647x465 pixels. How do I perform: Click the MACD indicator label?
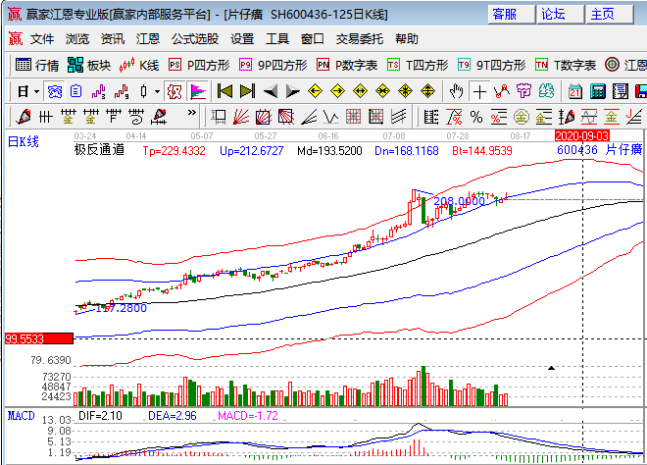point(21,416)
